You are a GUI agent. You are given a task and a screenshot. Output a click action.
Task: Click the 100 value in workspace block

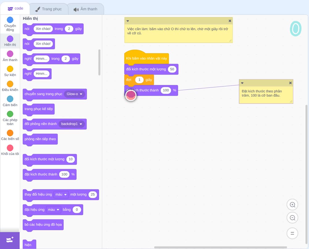pyautogui.click(x=166, y=90)
